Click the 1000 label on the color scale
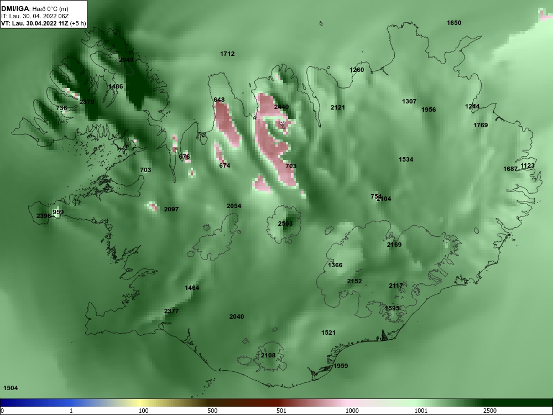Screen dimensions: 553x415 (352, 411)
